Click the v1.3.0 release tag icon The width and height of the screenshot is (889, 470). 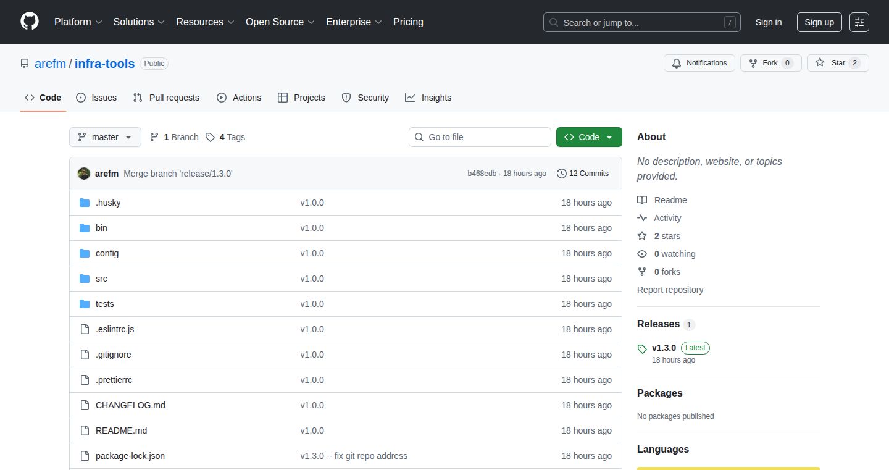(x=642, y=349)
